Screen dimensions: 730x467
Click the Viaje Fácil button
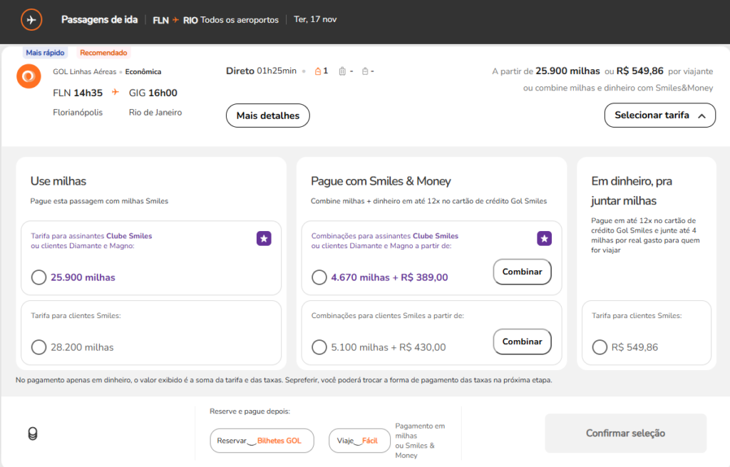tap(359, 441)
